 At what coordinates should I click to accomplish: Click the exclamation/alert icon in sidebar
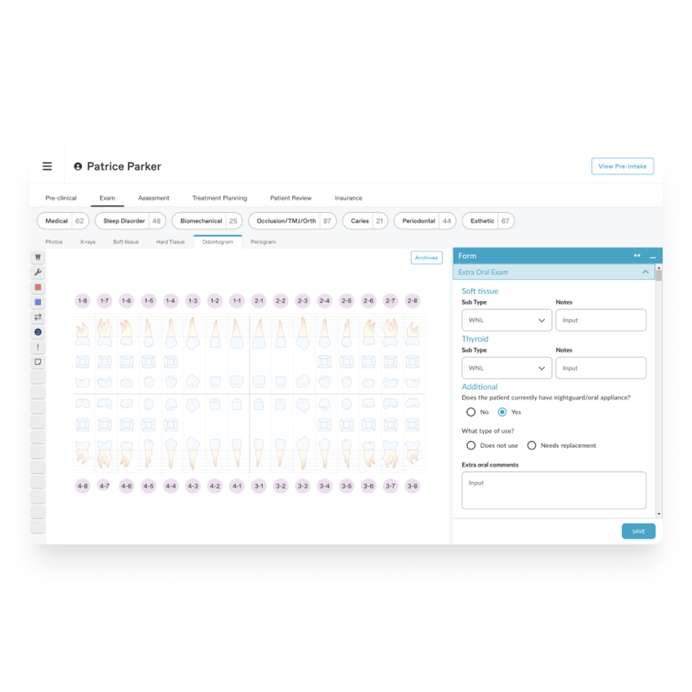pos(39,347)
